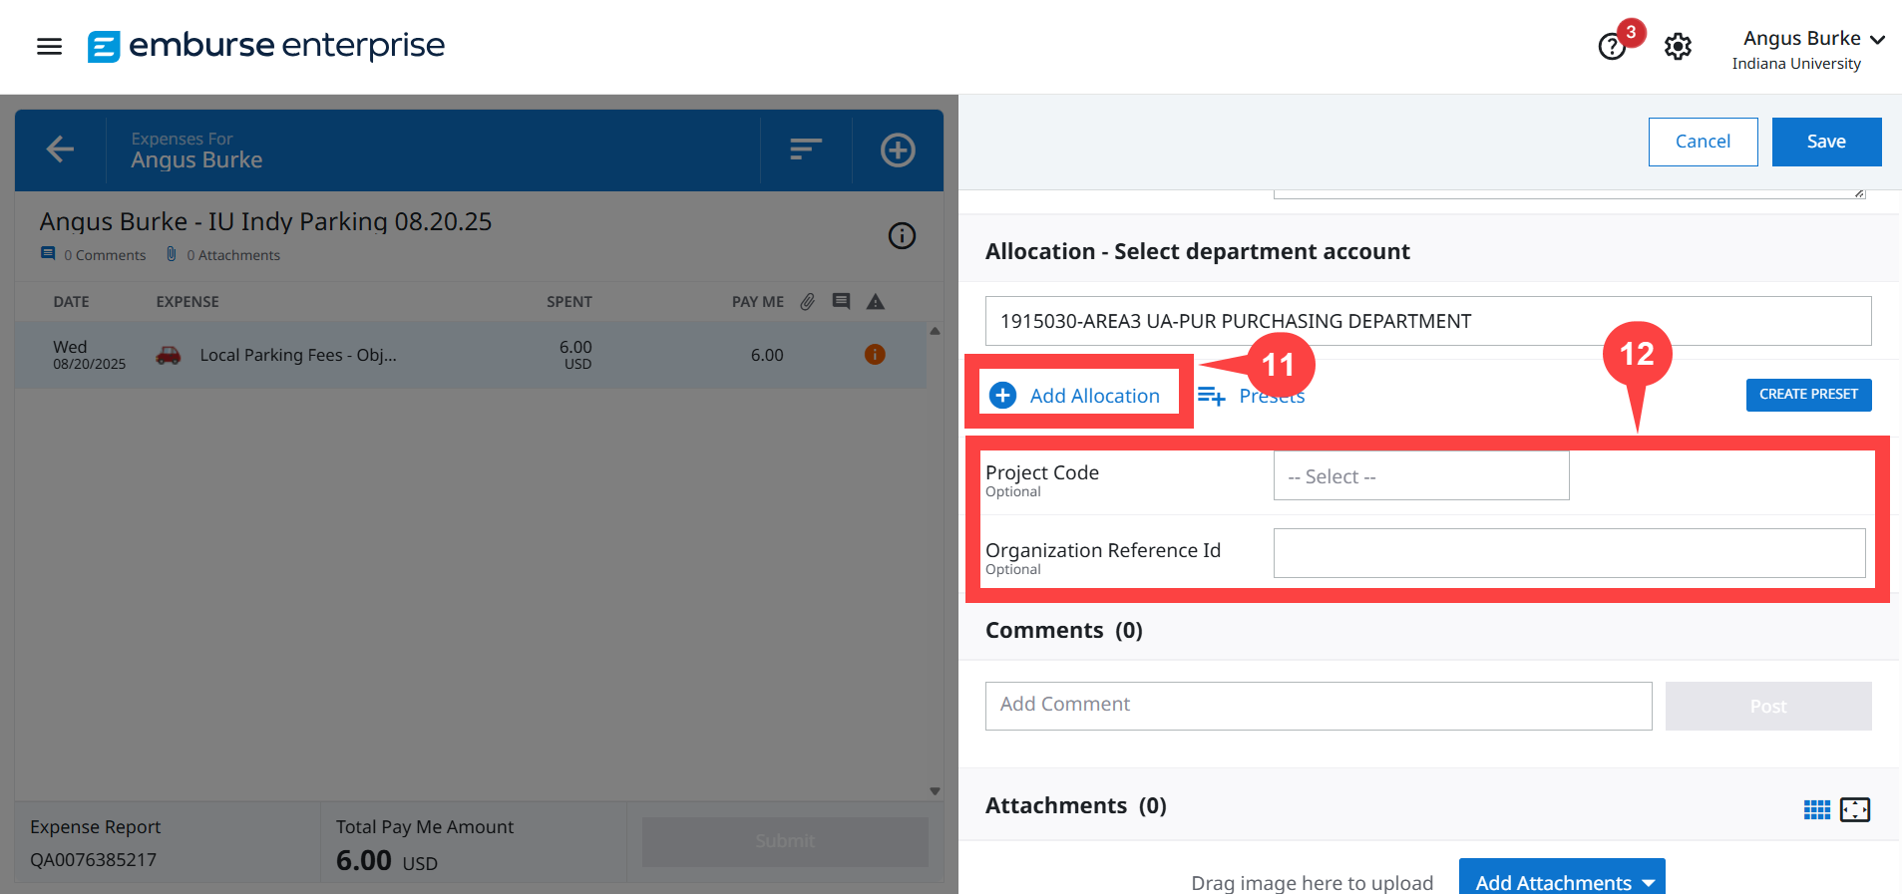Add new expense with plus icon
The image size is (1902, 894).
898,149
